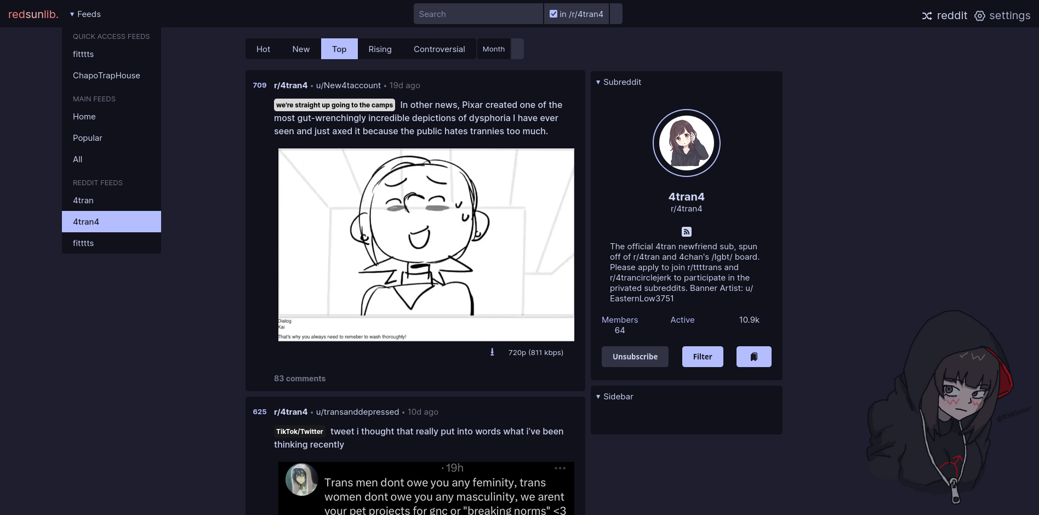This screenshot has width=1039, height=515.
Task: Click the download icon beside 720p
Action: point(492,352)
